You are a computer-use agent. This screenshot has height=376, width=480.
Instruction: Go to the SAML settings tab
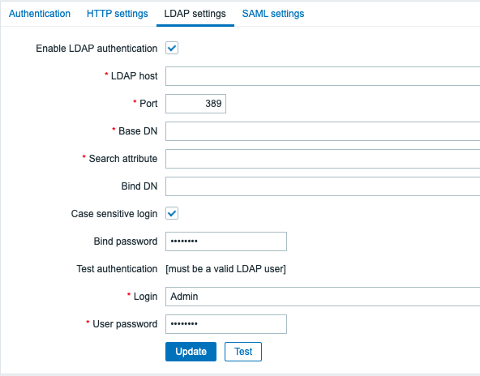pos(273,14)
